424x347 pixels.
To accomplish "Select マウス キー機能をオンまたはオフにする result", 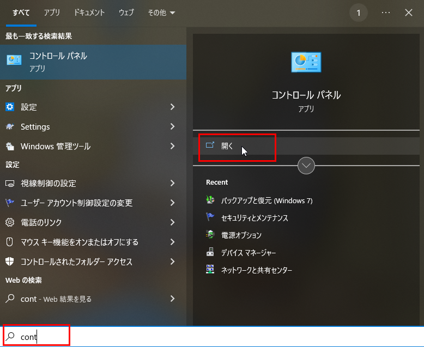I will pos(93,242).
